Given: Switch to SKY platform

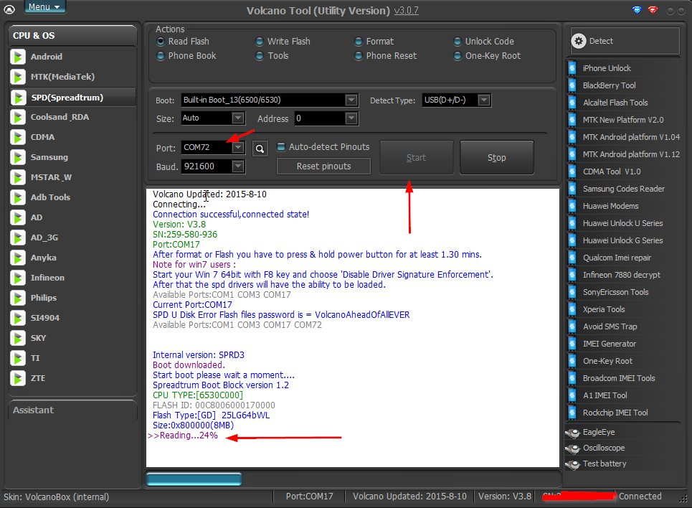Looking at the screenshot, I should (73, 339).
